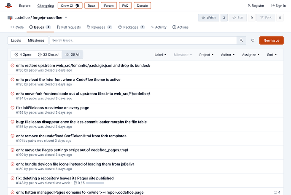Viewport: 291px width, 195px height.
Task: Open the Label filter dropdown
Action: point(160,55)
